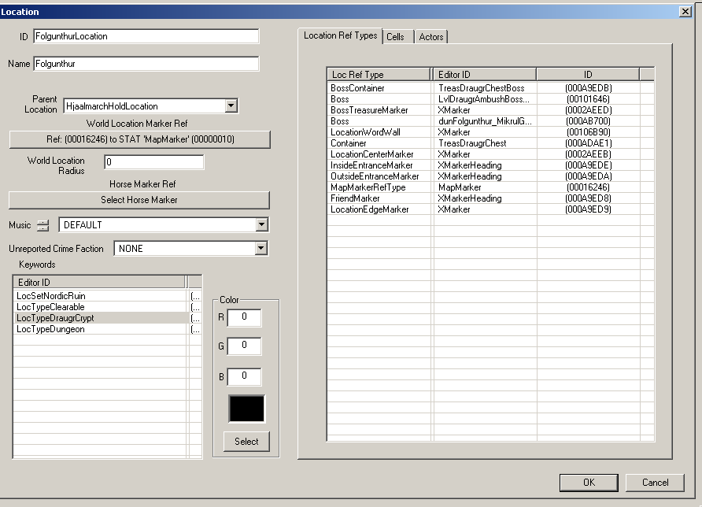Viewport: 702px width, 507px height.
Task: Select the Container TreasDraugrChest row
Action: [490, 143]
